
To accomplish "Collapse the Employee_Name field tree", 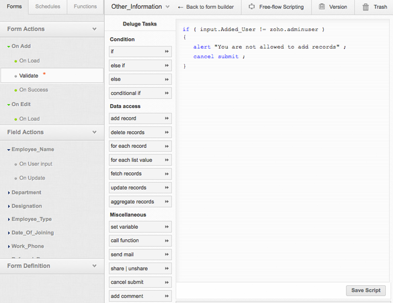I will 9,150.
